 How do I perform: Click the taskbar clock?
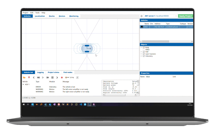190,104
